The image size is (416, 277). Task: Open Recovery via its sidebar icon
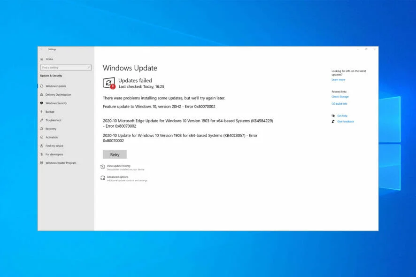(42, 129)
